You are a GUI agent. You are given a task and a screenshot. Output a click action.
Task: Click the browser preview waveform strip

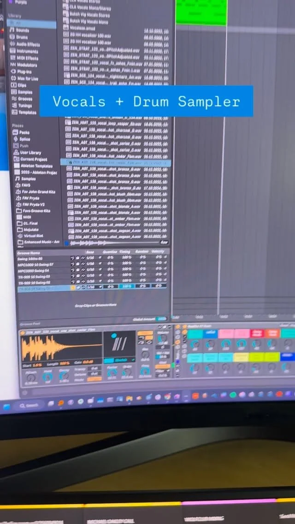[x=114, y=243]
